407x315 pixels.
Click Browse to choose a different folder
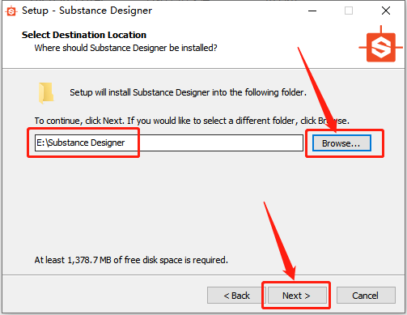(341, 143)
